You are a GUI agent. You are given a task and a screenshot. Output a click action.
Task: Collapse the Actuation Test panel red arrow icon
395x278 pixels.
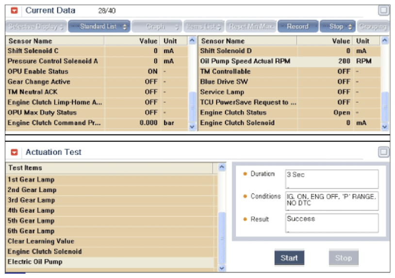[15, 153]
